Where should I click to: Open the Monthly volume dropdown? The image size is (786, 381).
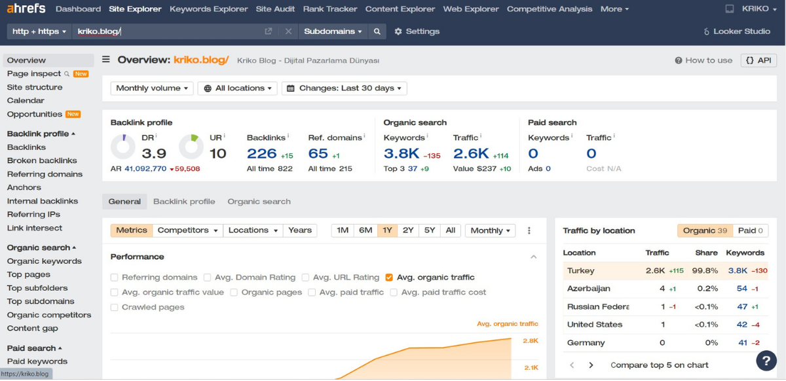click(x=152, y=88)
